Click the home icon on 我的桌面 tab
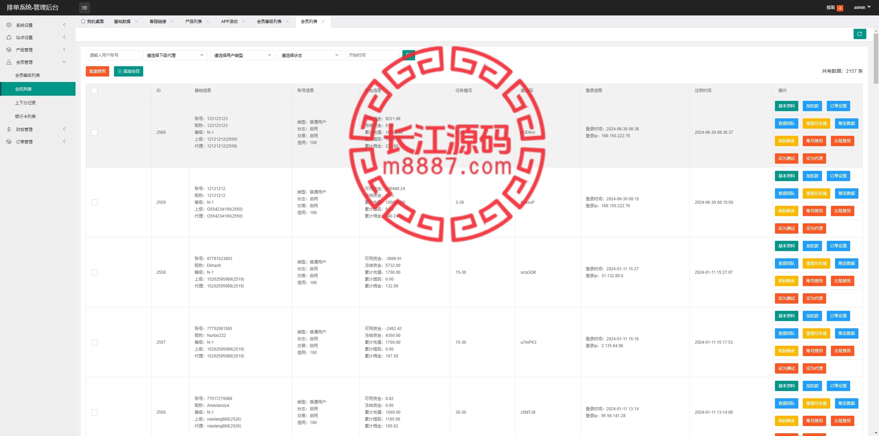This screenshot has width=879, height=436. pyautogui.click(x=83, y=21)
